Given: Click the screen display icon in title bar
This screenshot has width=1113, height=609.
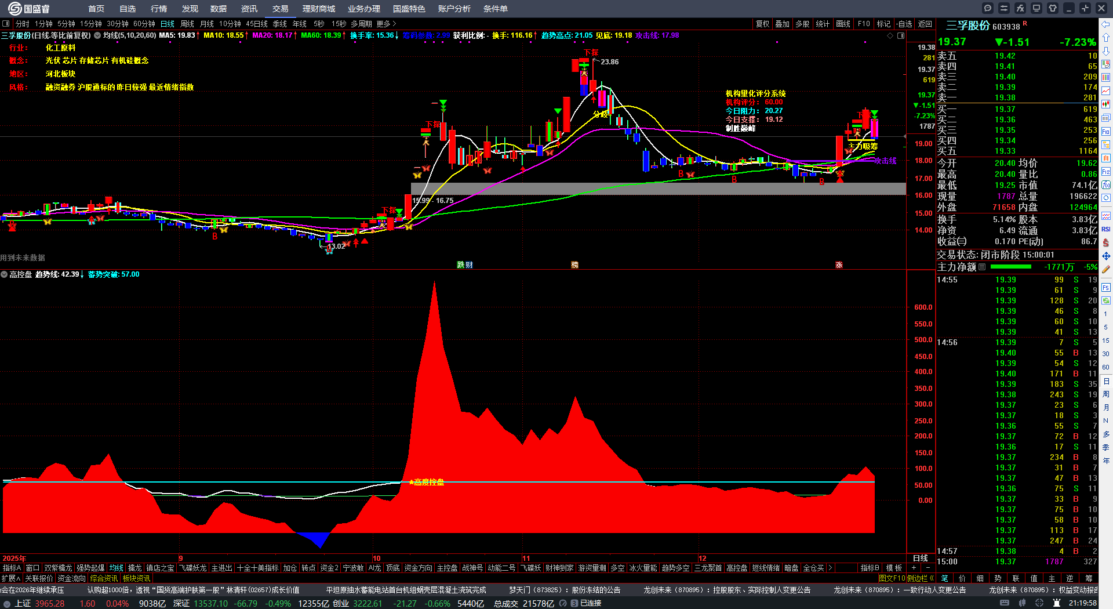Looking at the screenshot, I should pyautogui.click(x=1036, y=8).
